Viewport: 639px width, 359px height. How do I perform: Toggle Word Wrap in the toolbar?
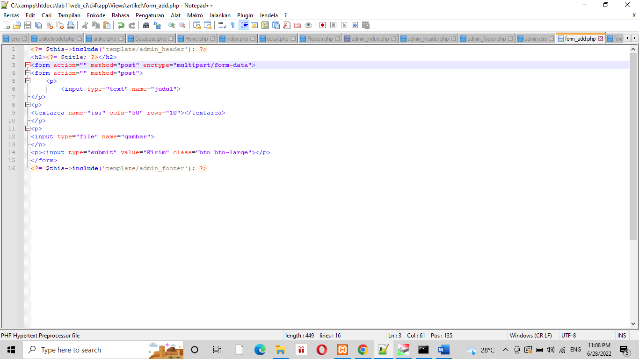coord(223,25)
